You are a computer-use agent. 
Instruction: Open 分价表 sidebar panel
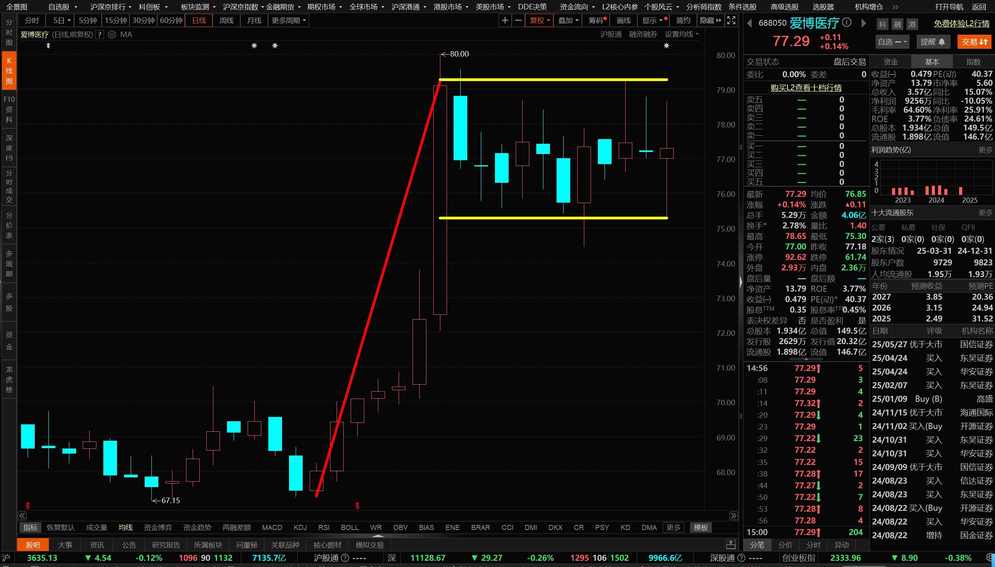[x=9, y=225]
